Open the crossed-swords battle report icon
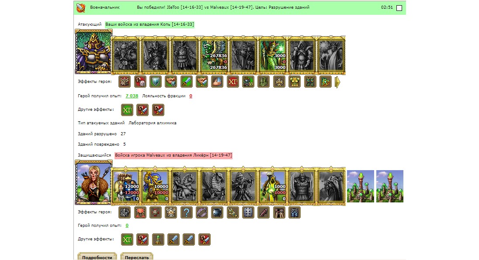479x260 pixels. click(81, 7)
